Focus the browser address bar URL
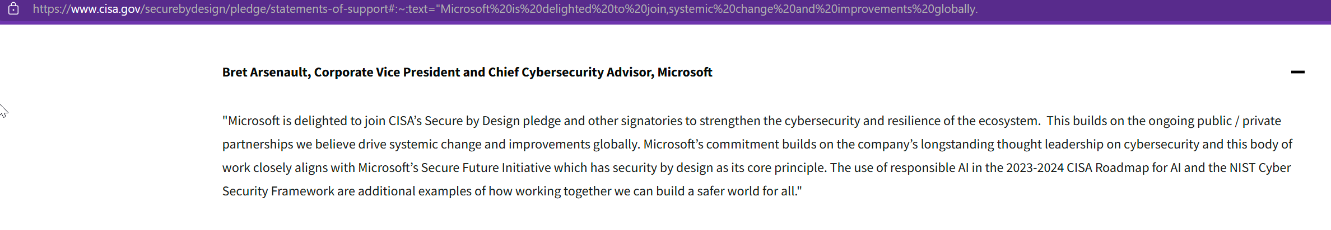The width and height of the screenshot is (1331, 230). 504,9
